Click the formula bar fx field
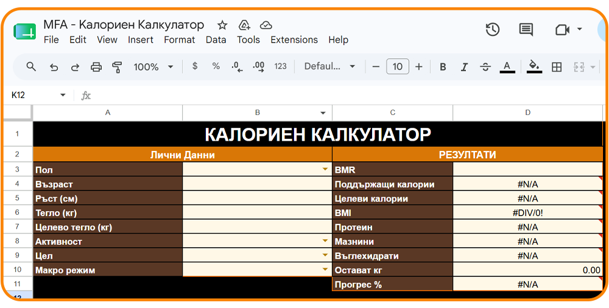This screenshot has width=609, height=308. 346,96
